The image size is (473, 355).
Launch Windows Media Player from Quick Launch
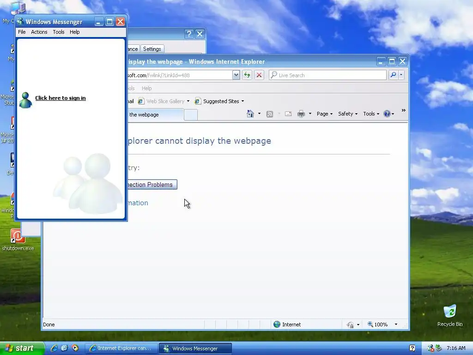[x=75, y=348]
